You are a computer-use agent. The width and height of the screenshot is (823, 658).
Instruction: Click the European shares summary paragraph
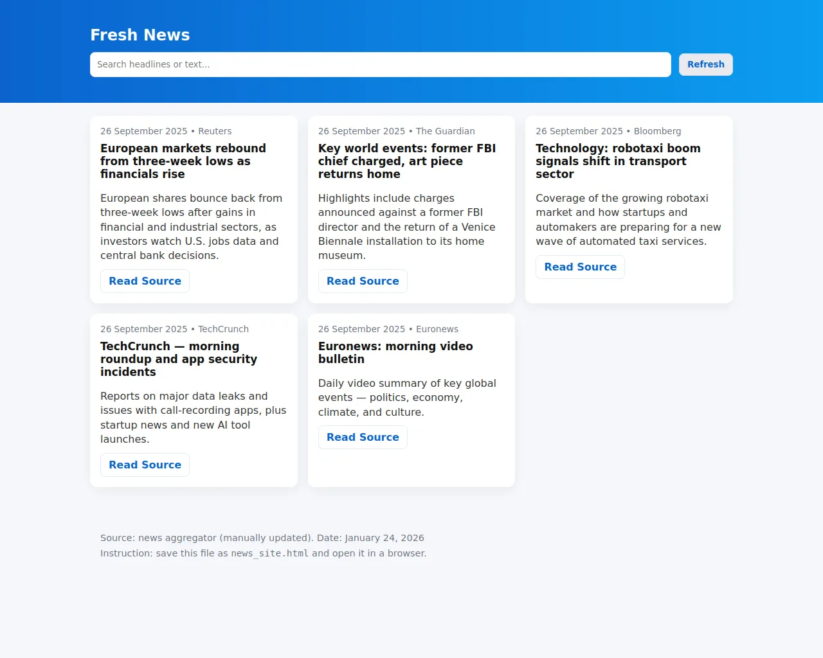[192, 227]
